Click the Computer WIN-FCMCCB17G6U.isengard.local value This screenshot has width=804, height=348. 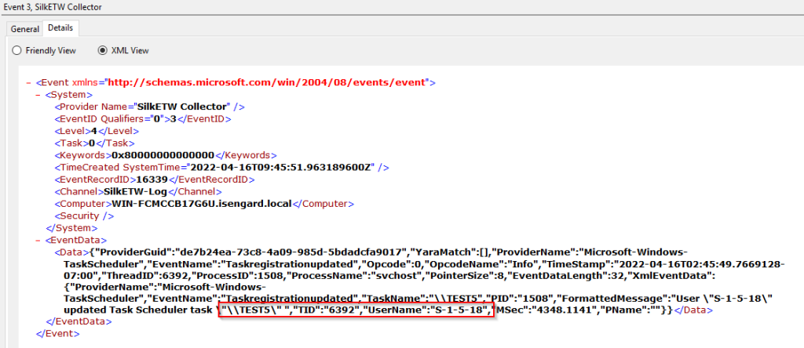tap(202, 204)
